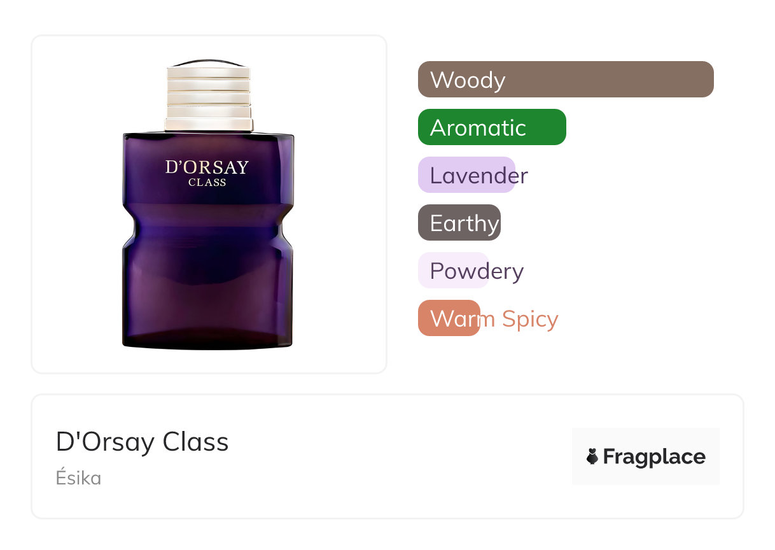775x550 pixels.
Task: Open the Ésika brand link
Action: pyautogui.click(x=78, y=477)
